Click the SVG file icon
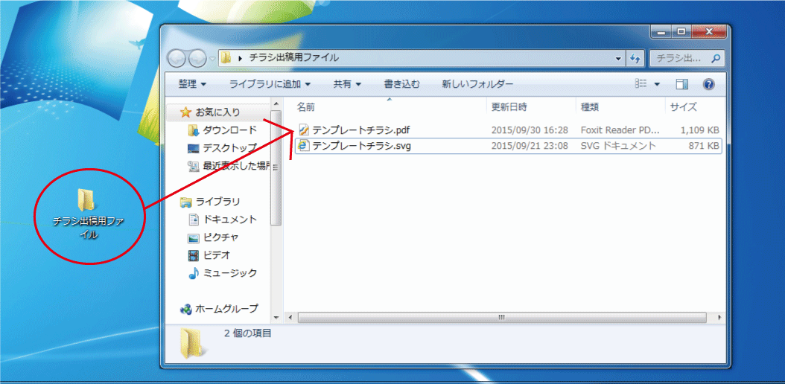785x384 pixels. (x=303, y=146)
